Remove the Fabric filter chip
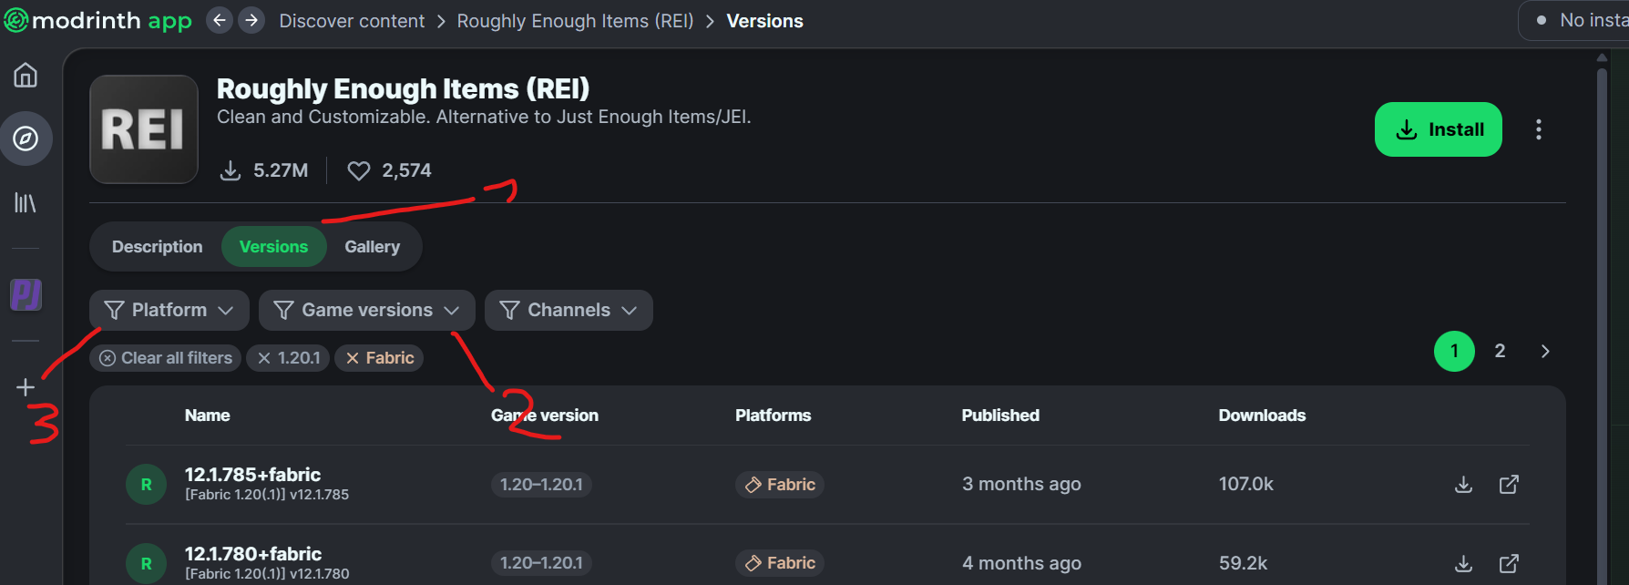Viewport: 1629px width, 585px height. 379,358
